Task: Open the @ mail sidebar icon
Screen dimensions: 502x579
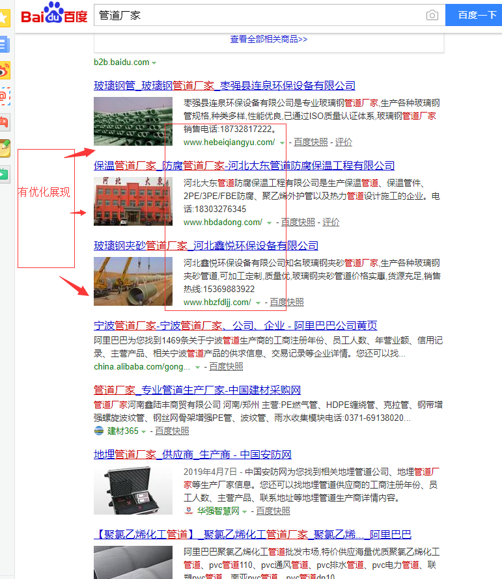Action: 5,96
